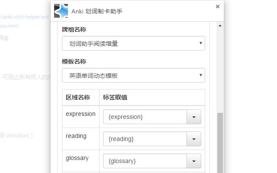Click the scrollbar up arrow
277x173 pixels.
pyautogui.click(x=220, y=26)
